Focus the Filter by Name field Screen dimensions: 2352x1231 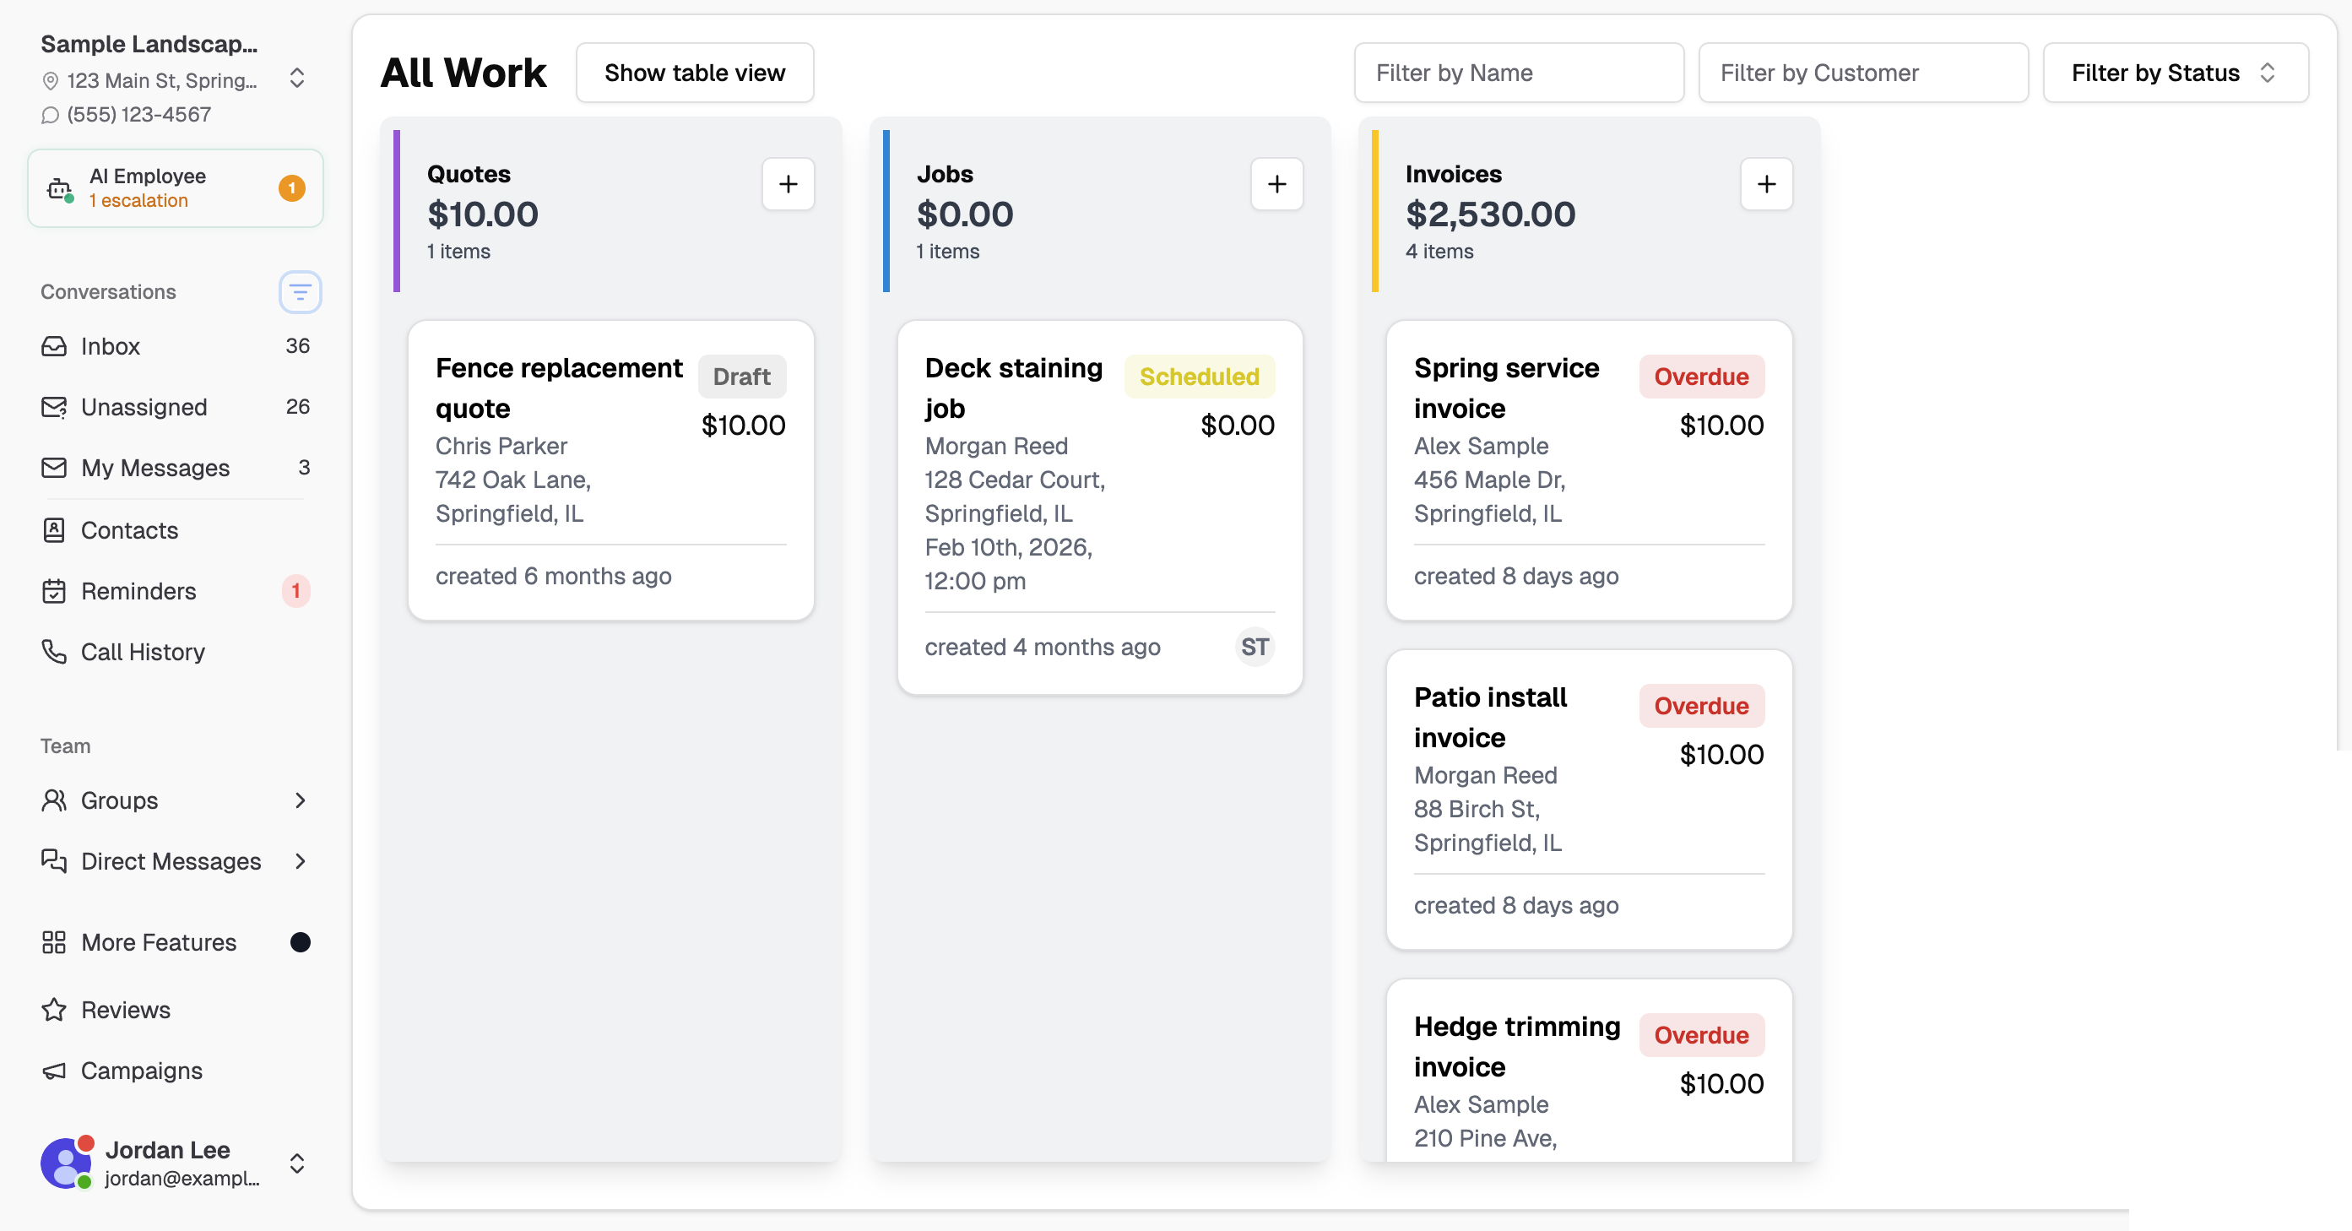tap(1520, 73)
